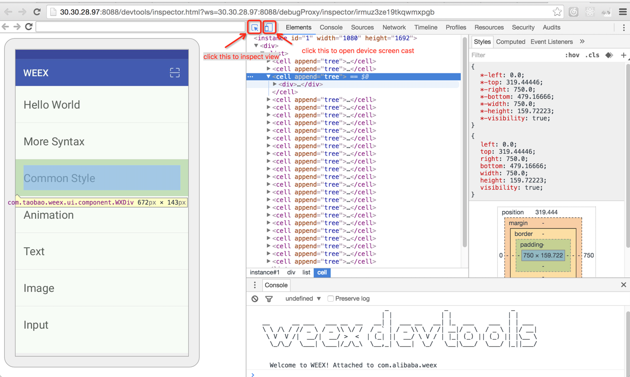Open Chrome hamburger menu
The height and width of the screenshot is (377, 630).
pyautogui.click(x=622, y=12)
